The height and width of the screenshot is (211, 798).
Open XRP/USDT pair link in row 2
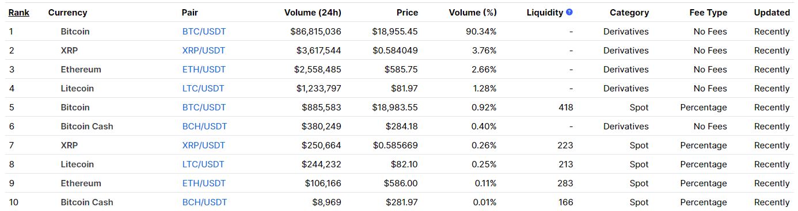pyautogui.click(x=203, y=51)
